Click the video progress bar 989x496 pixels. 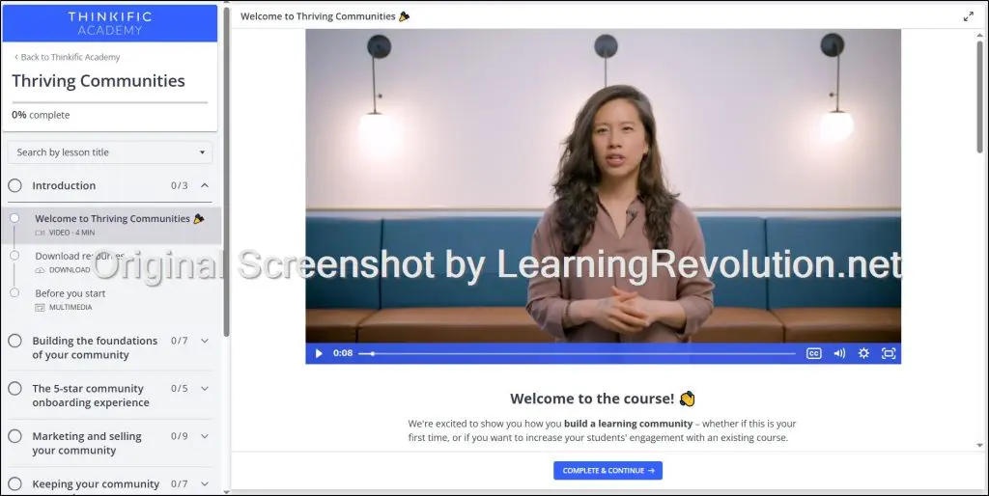tap(577, 353)
